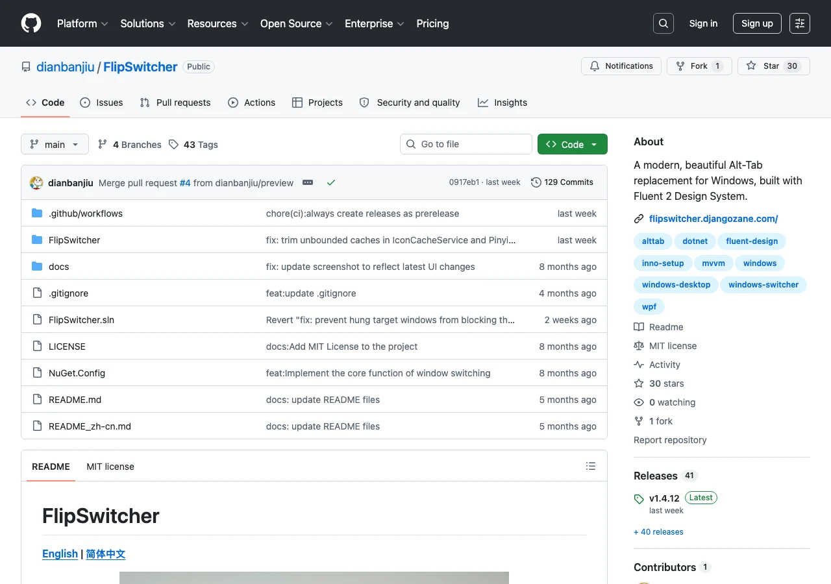Screen dimensions: 831x584
Task: Open the Actions tab
Action: (x=252, y=103)
